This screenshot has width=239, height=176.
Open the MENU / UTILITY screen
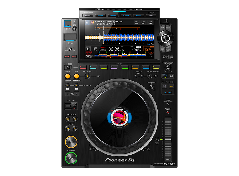click(x=151, y=16)
